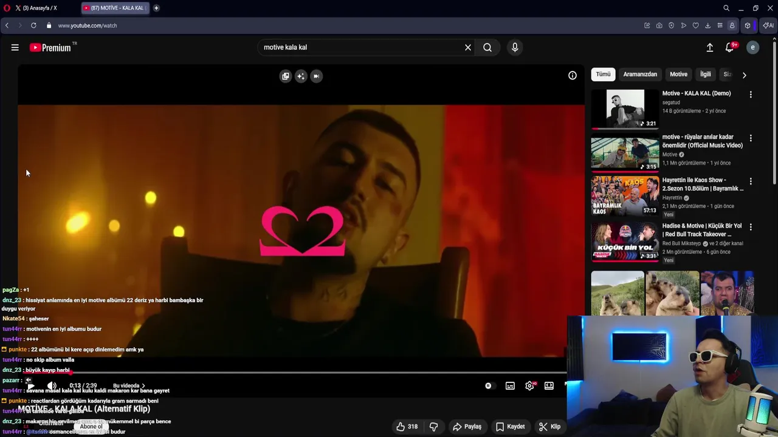Open options for rüyalar anılar video
This screenshot has width=778, height=437.
[x=751, y=138]
